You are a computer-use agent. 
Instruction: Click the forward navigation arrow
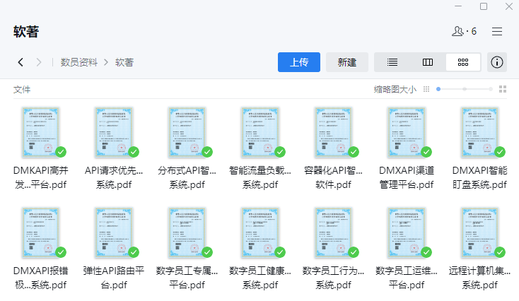click(39, 62)
